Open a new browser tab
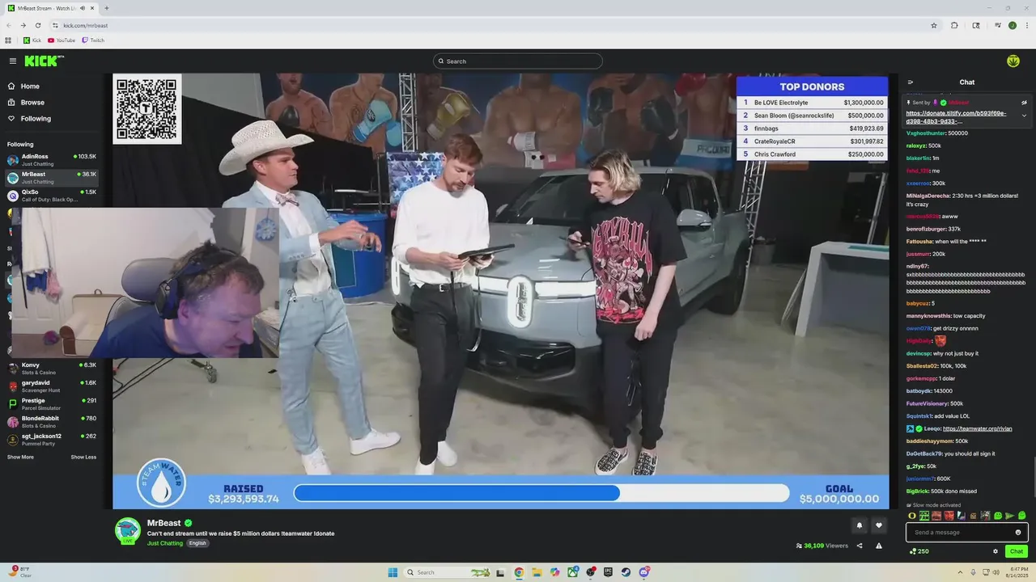The image size is (1036, 582). [x=106, y=8]
